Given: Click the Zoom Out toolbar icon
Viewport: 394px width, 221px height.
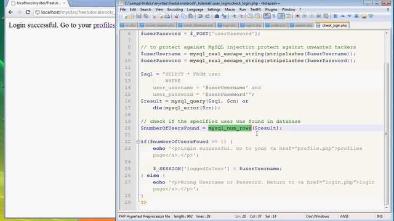Looking at the screenshot, I should click(241, 17).
